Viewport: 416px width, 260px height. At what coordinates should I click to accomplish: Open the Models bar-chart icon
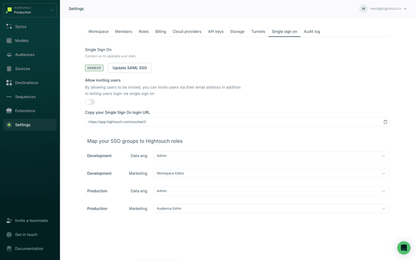pyautogui.click(x=9, y=41)
